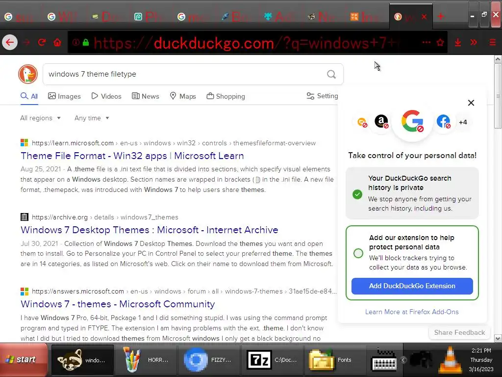Open a new tab with the plus icon
Screen dimensions: 502x377
pyautogui.click(x=441, y=16)
